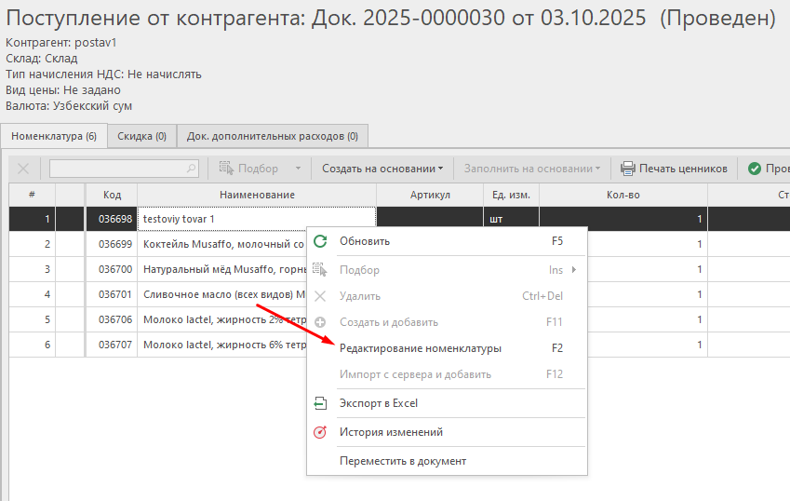Click the Код column header
Image resolution: width=790 pixels, height=501 pixels.
pos(112,195)
